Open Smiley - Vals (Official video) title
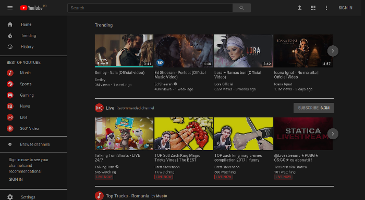Viewport: 365px width, 200px height. tap(119, 73)
